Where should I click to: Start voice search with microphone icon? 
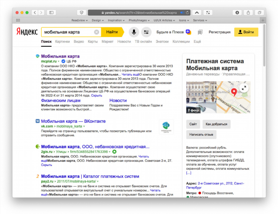(x=134, y=32)
